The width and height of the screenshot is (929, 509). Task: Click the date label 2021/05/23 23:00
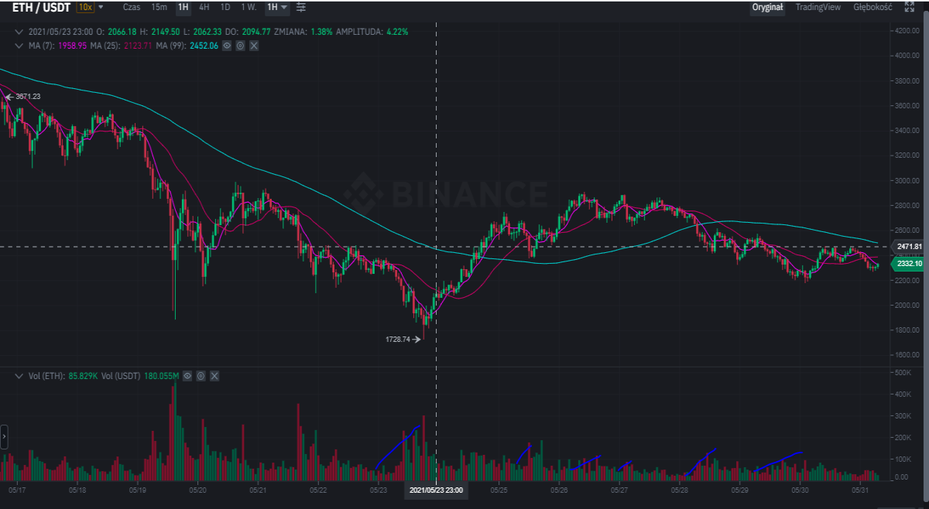click(x=436, y=490)
